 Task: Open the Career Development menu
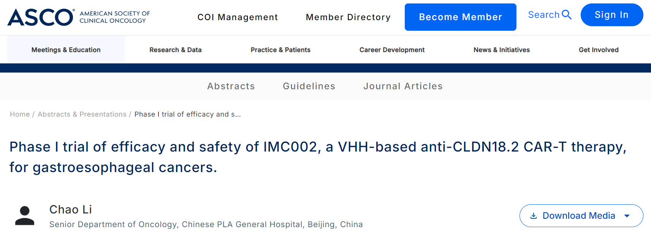pyautogui.click(x=392, y=50)
